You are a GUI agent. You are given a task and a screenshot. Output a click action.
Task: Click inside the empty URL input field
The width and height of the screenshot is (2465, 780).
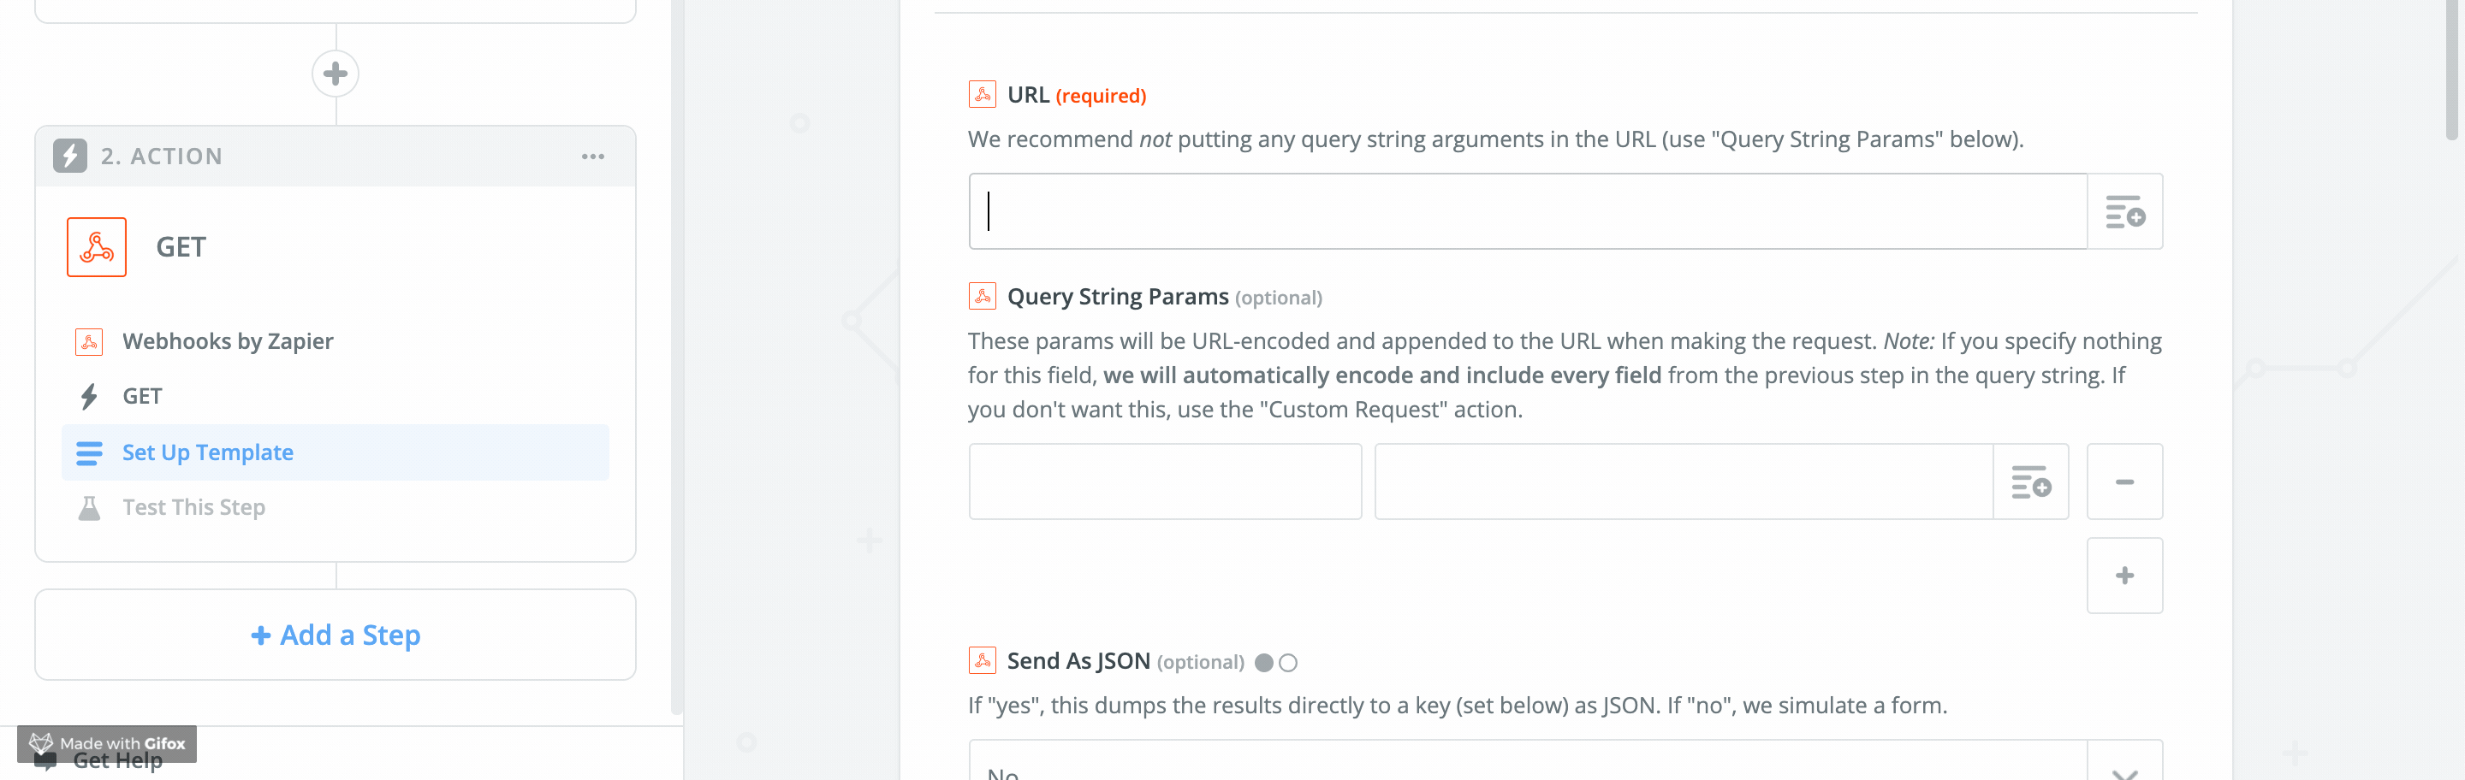(x=1435, y=211)
